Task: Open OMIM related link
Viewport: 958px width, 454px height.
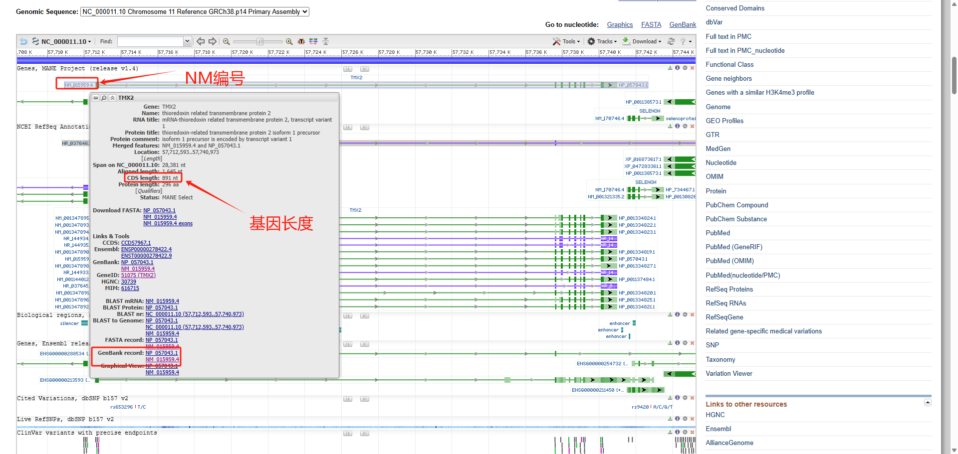Action: [x=715, y=176]
